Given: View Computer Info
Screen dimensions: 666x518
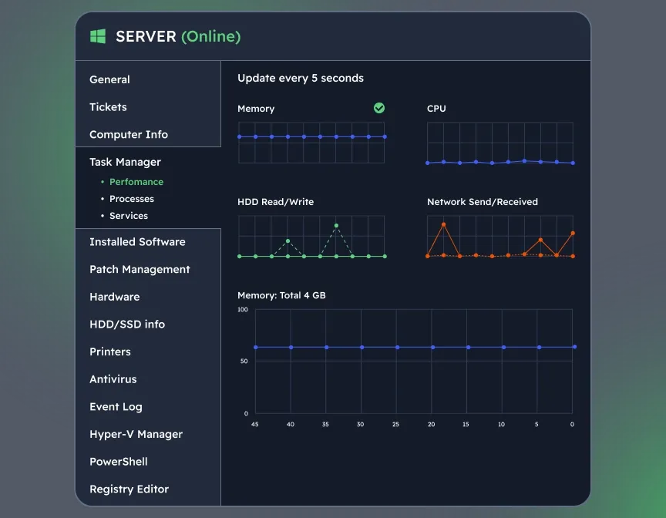Looking at the screenshot, I should 128,134.
